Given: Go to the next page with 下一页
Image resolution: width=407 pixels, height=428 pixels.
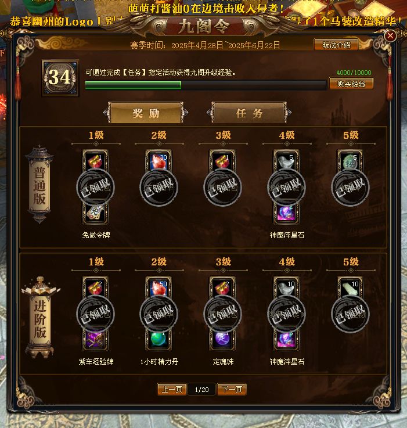Looking at the screenshot, I should [232, 389].
